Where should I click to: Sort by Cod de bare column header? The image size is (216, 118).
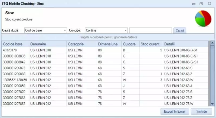(15, 44)
